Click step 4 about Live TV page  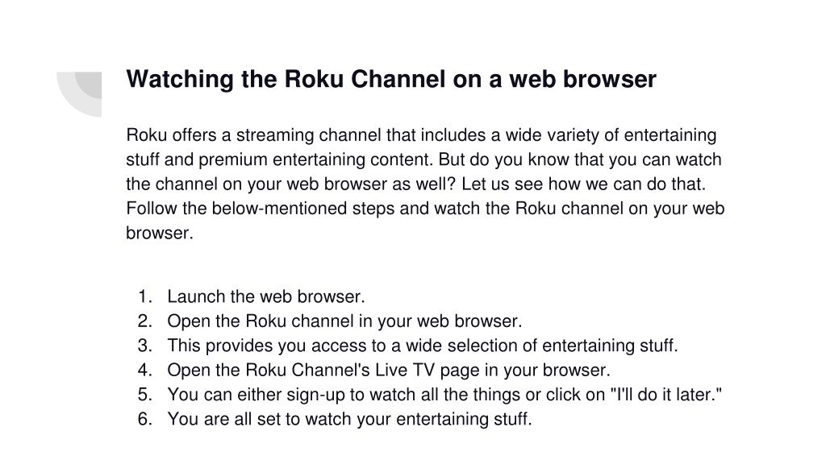[389, 371]
